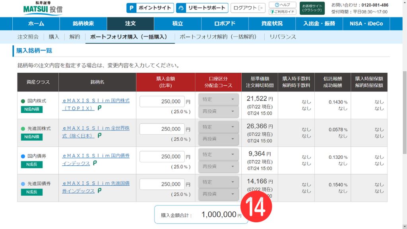Open 特定 account dropdown in 国内株式 row
The height and width of the screenshot is (229, 407).
(218, 99)
